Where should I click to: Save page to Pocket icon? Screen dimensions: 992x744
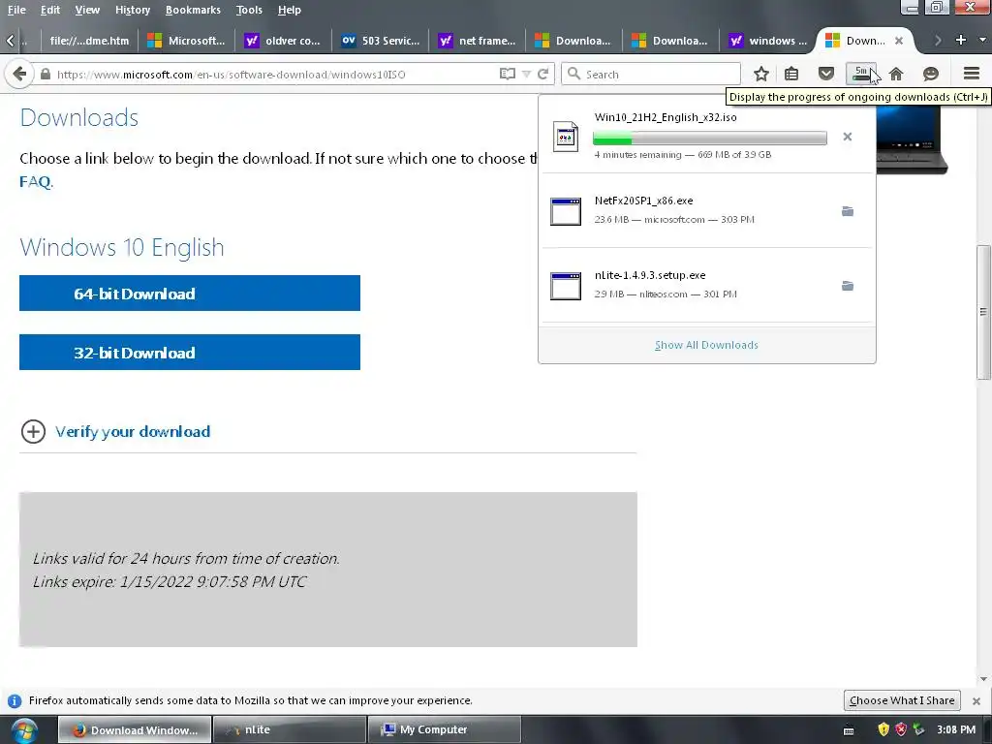[826, 74]
